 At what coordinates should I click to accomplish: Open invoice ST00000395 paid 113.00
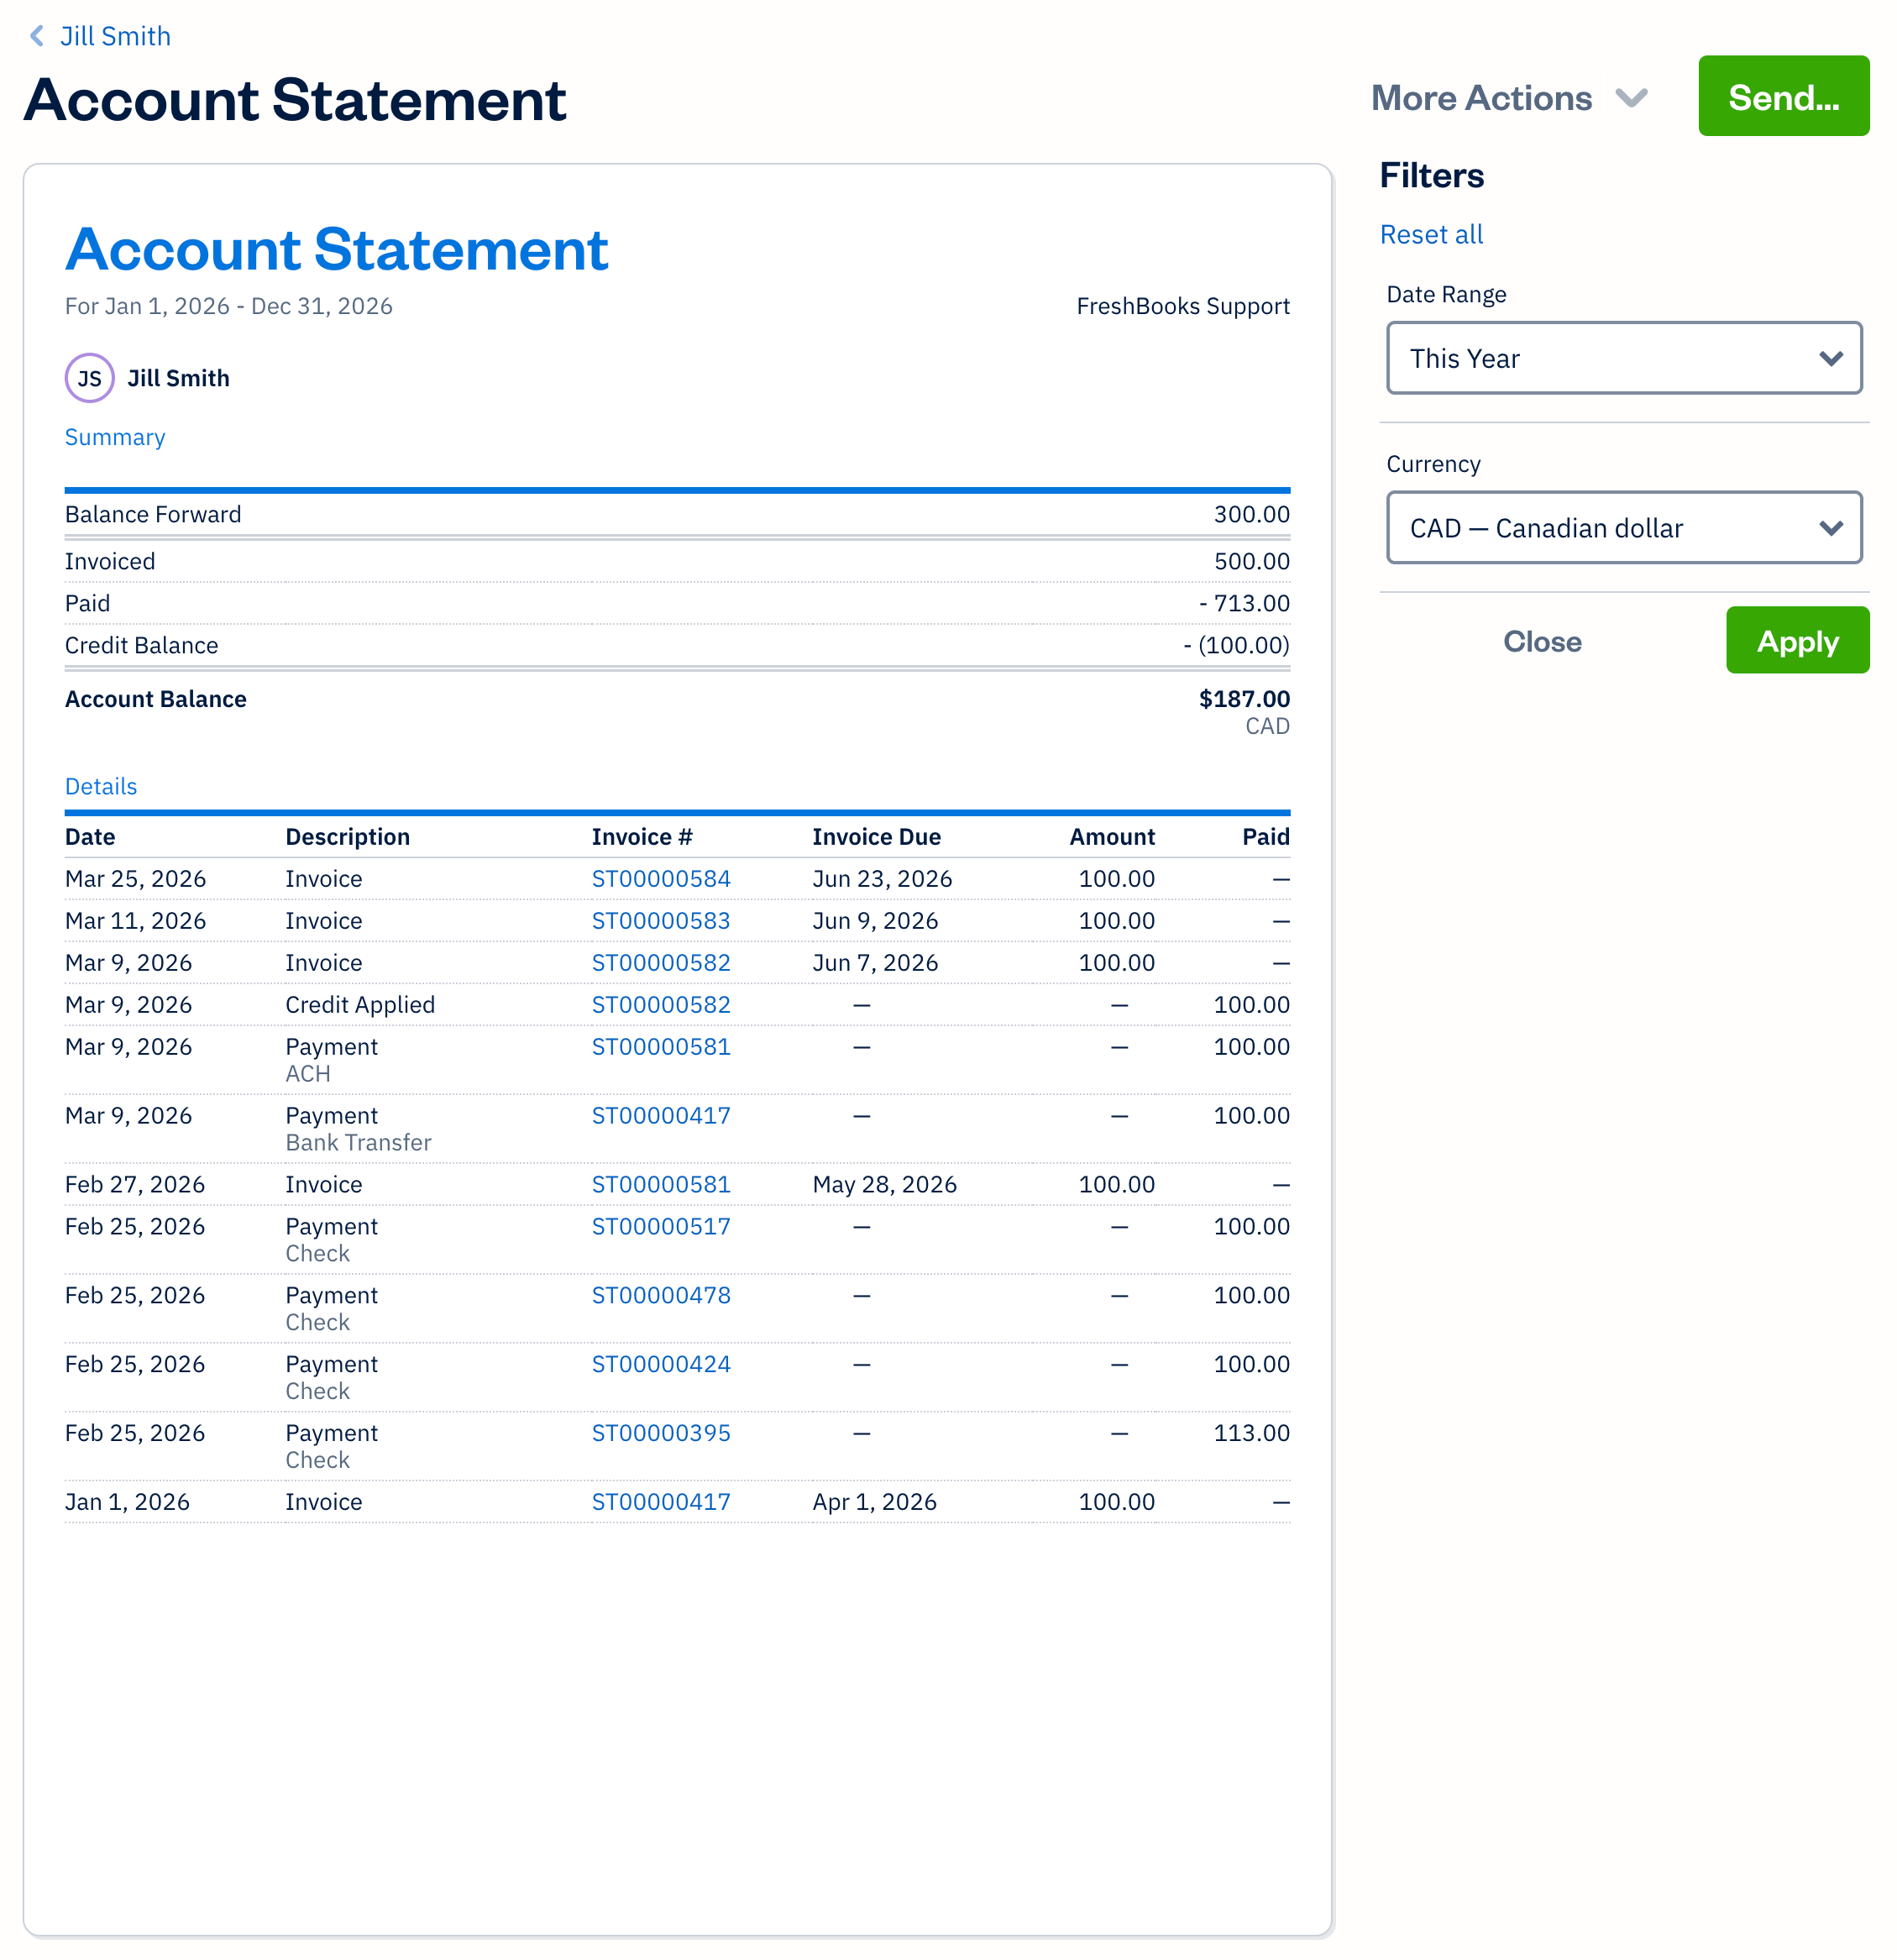pos(661,1432)
